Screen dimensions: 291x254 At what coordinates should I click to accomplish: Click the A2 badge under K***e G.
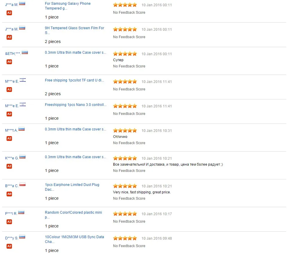point(9,166)
